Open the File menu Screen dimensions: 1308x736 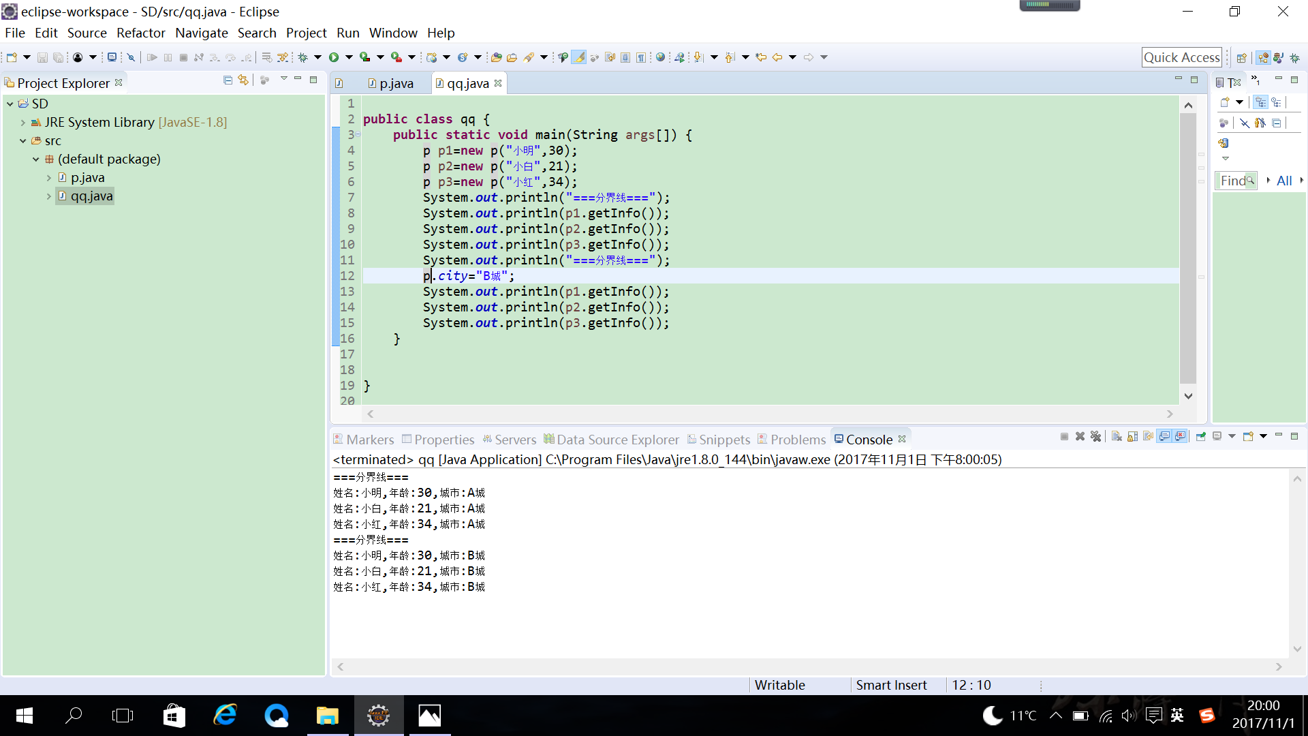14,33
